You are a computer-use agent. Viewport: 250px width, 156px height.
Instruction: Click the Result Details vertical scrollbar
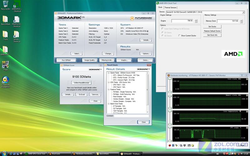147,92
